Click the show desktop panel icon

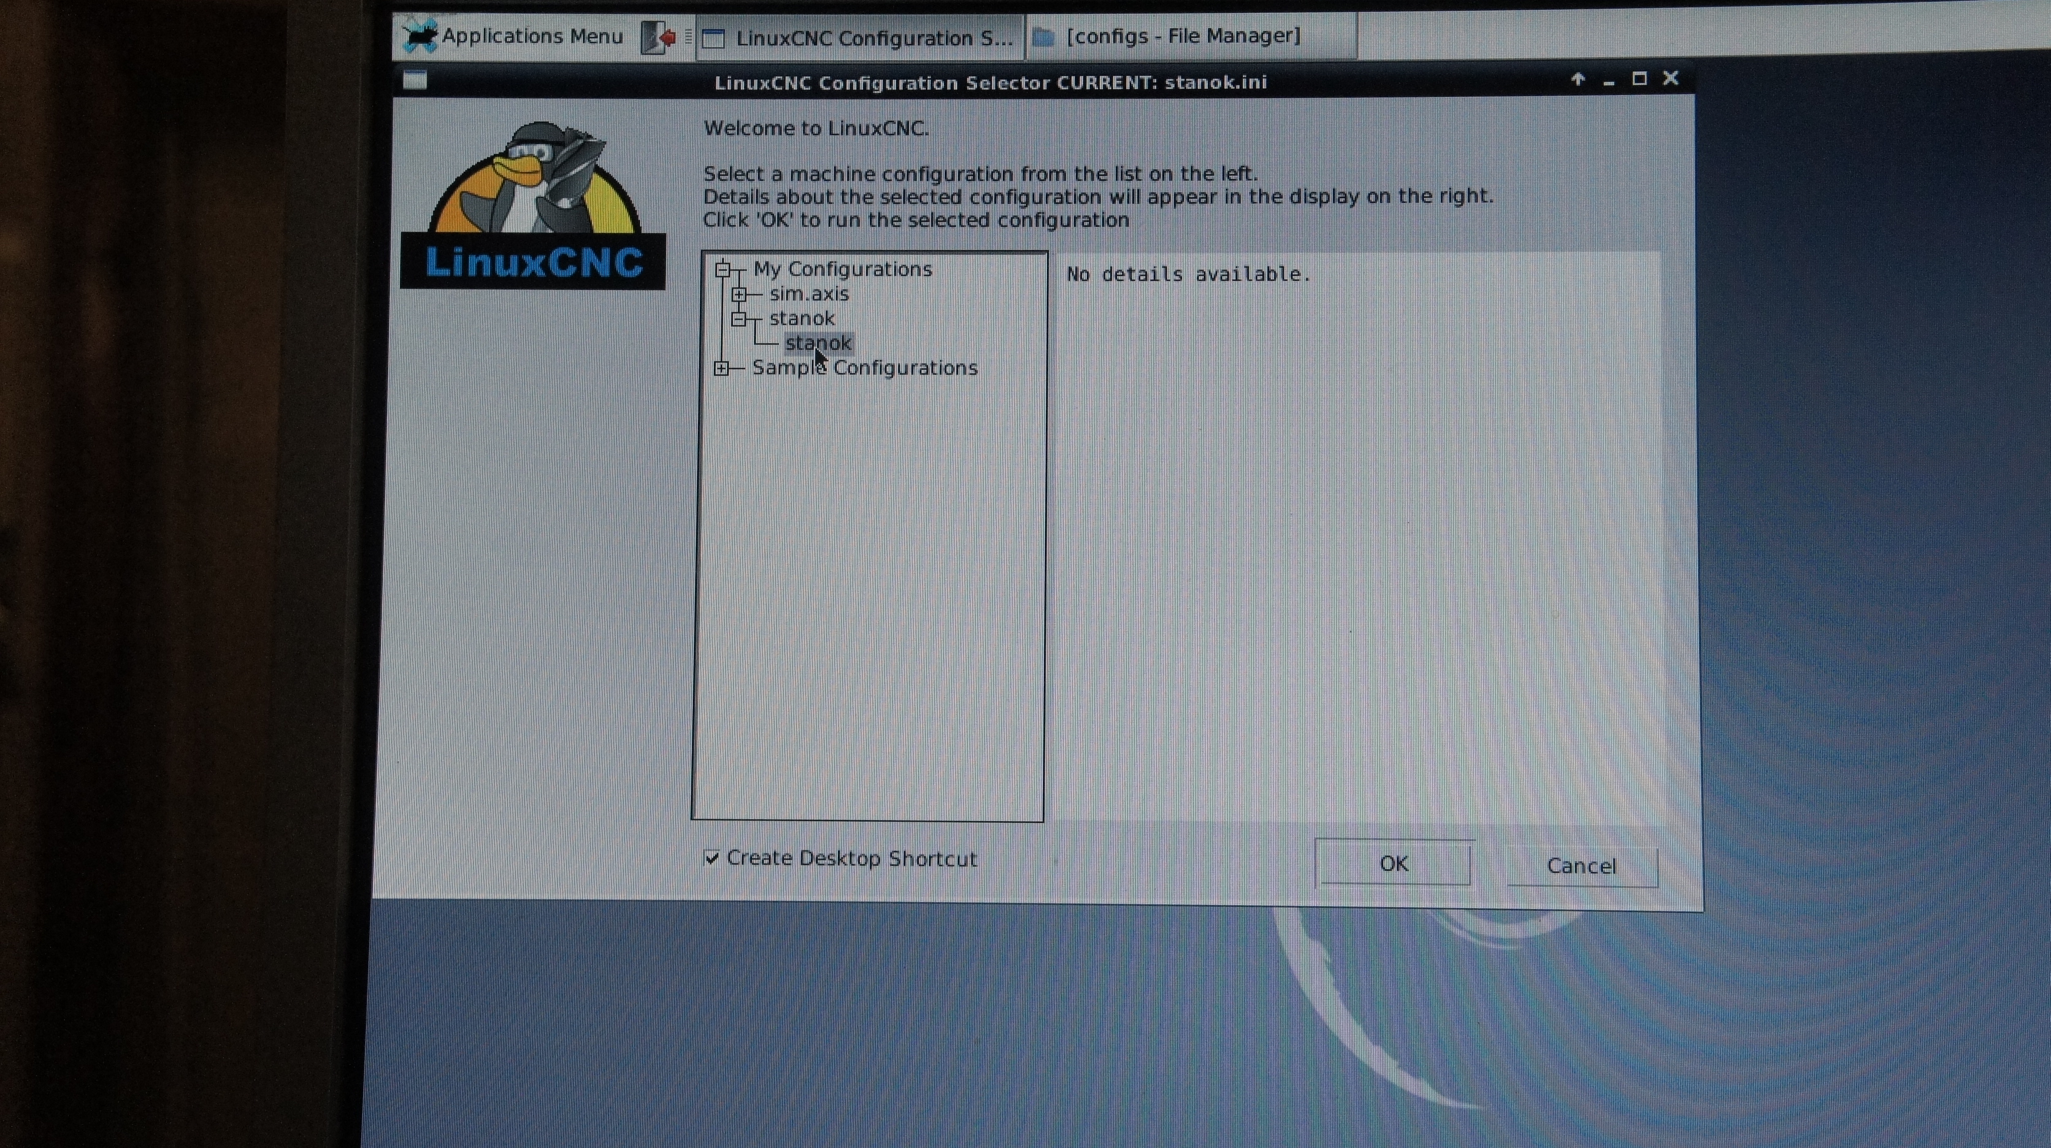click(x=659, y=37)
